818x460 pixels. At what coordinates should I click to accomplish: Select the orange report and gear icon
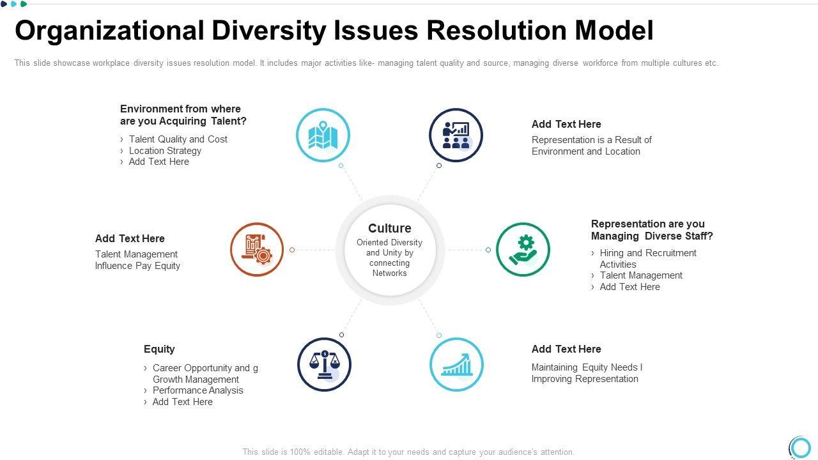(x=257, y=250)
